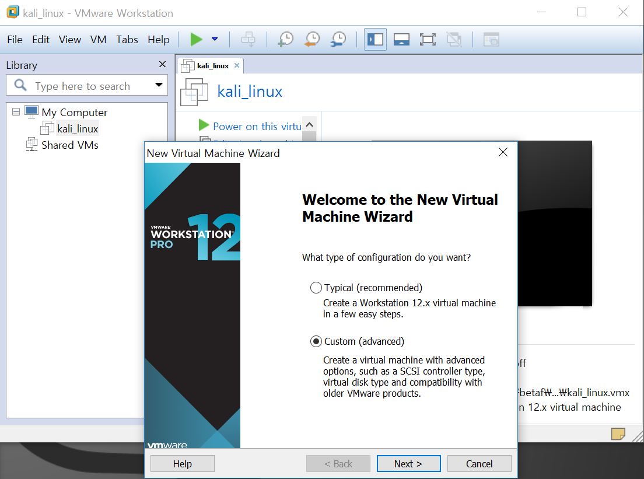The width and height of the screenshot is (644, 479).
Task: Open the power options dropdown arrow
Action: click(x=215, y=39)
